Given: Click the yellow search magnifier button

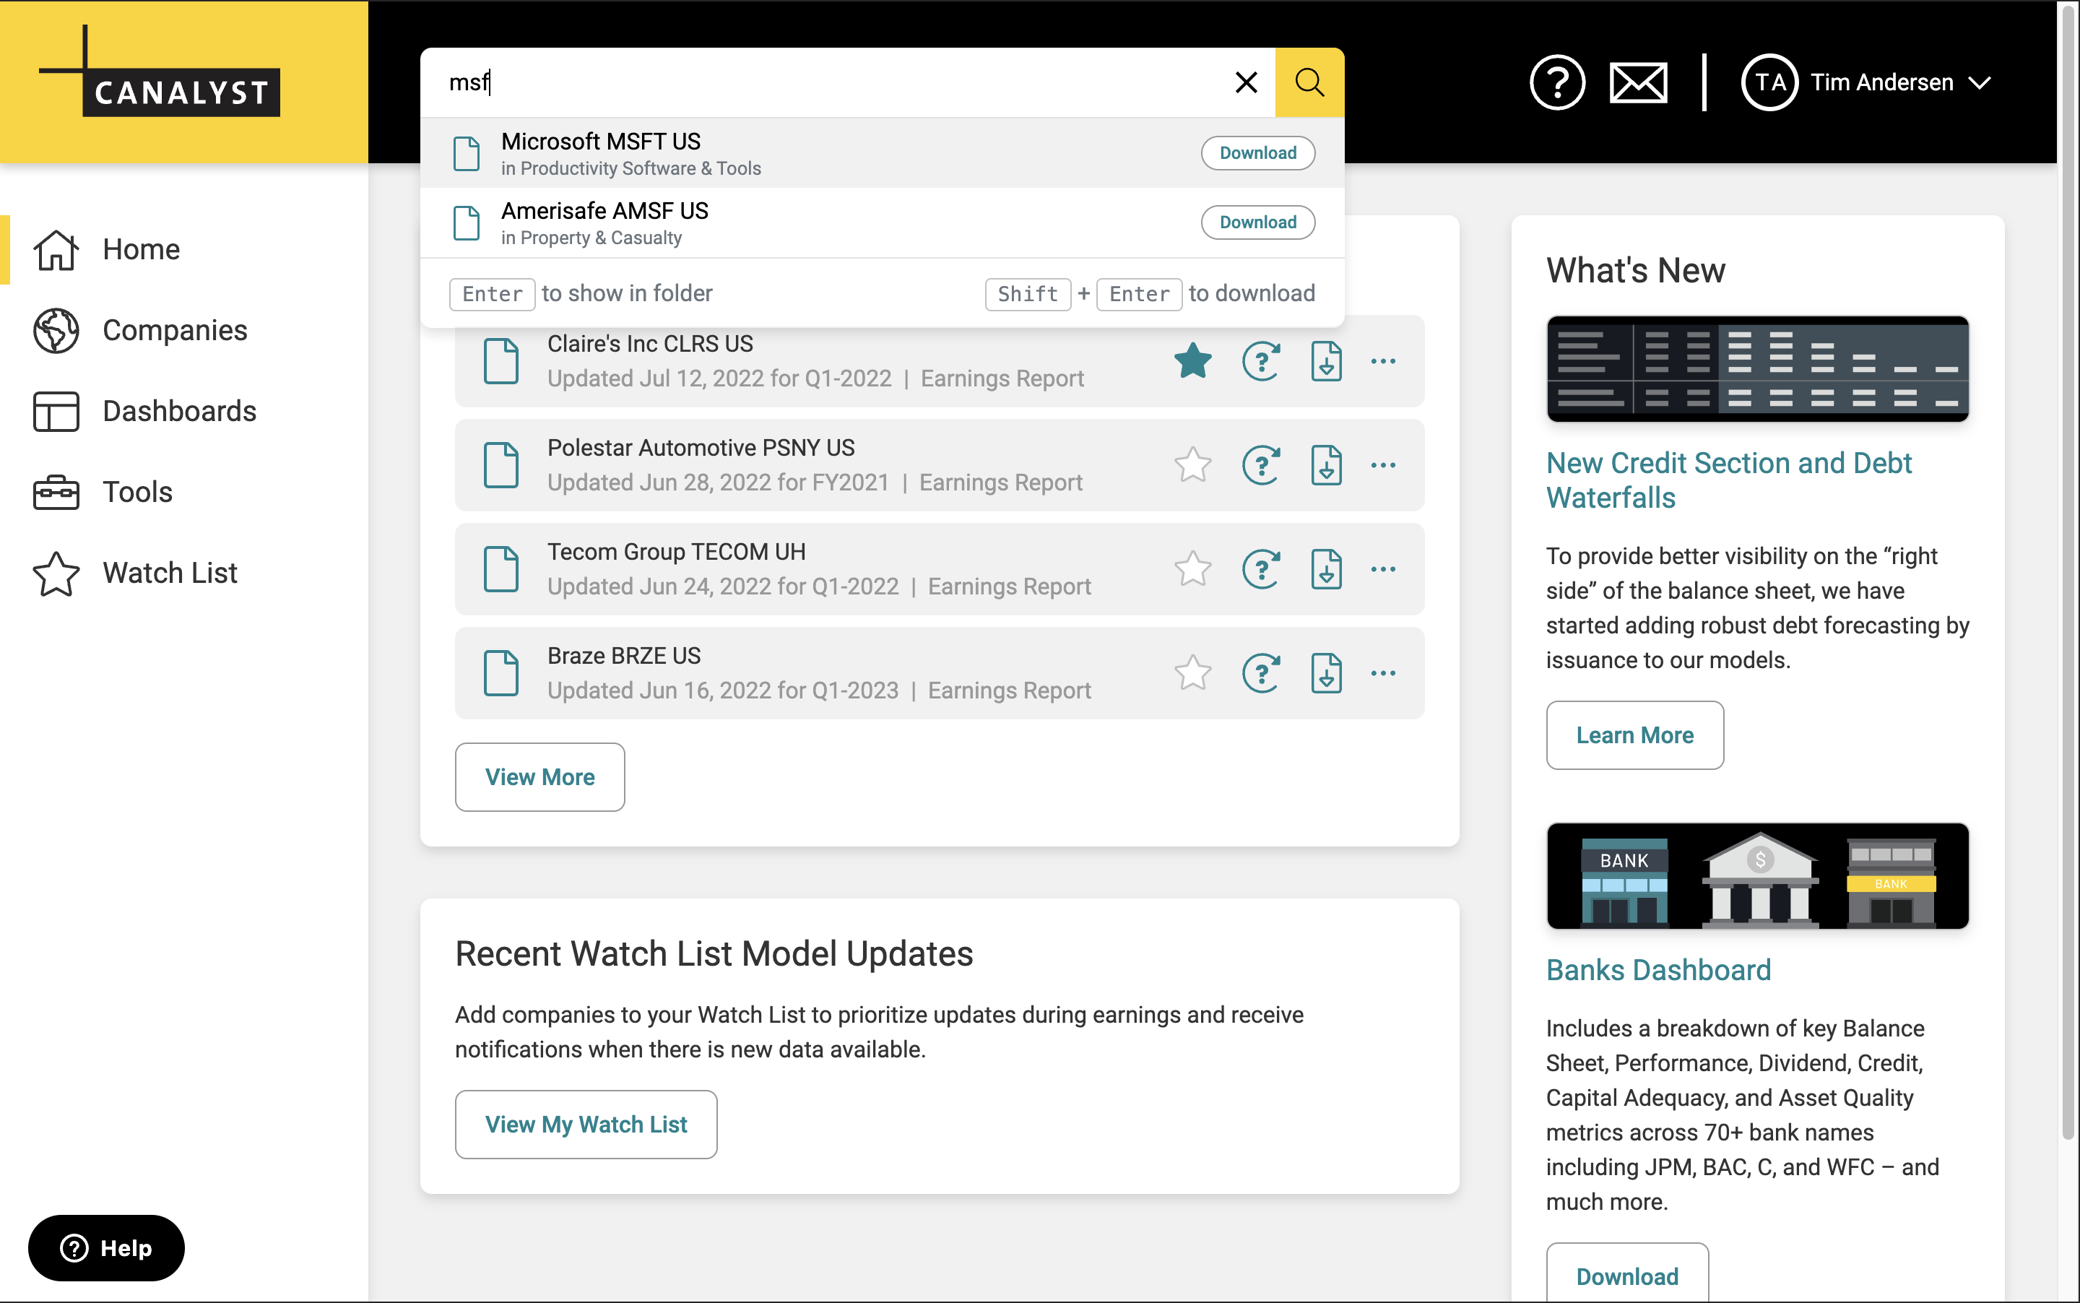Looking at the screenshot, I should click(x=1308, y=83).
